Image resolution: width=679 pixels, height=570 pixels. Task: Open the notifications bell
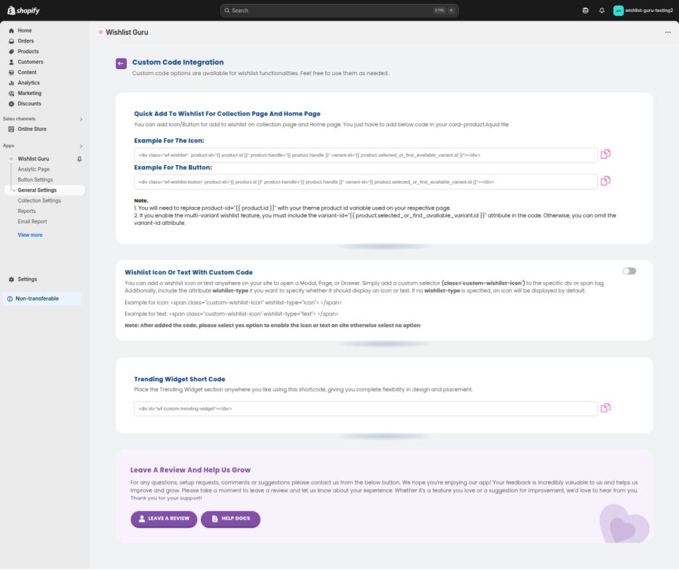[602, 11]
